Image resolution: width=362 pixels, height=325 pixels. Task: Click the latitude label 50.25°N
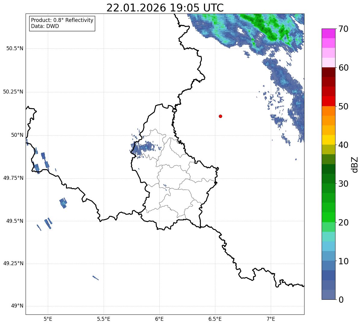[13, 92]
